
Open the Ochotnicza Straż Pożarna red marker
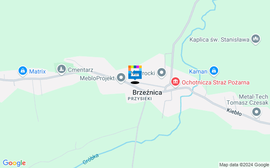(x=175, y=82)
